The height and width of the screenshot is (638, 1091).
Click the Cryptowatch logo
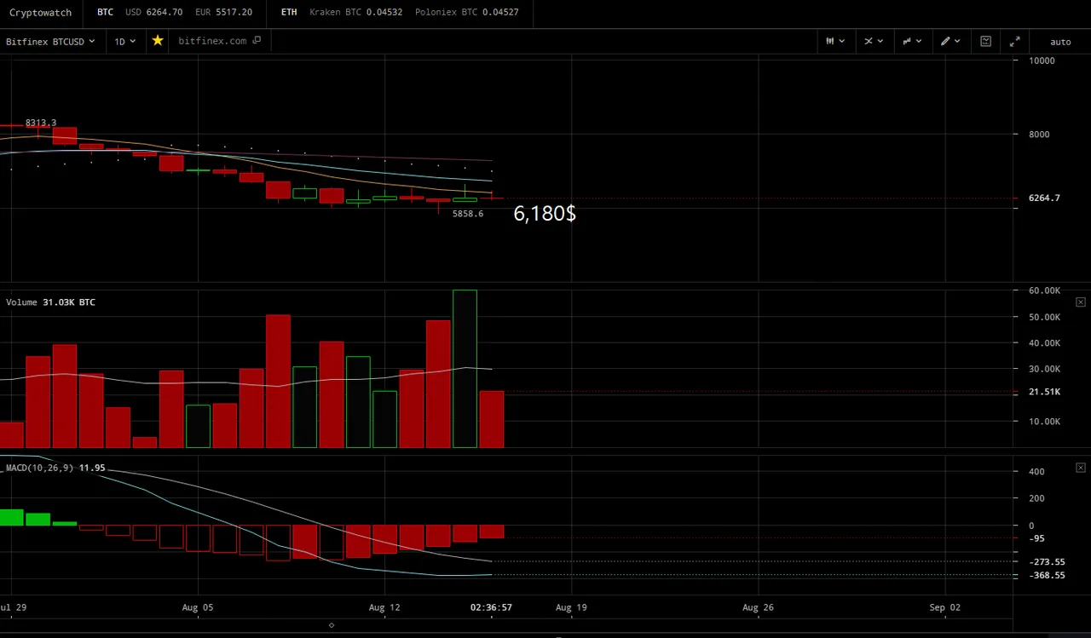(x=41, y=13)
